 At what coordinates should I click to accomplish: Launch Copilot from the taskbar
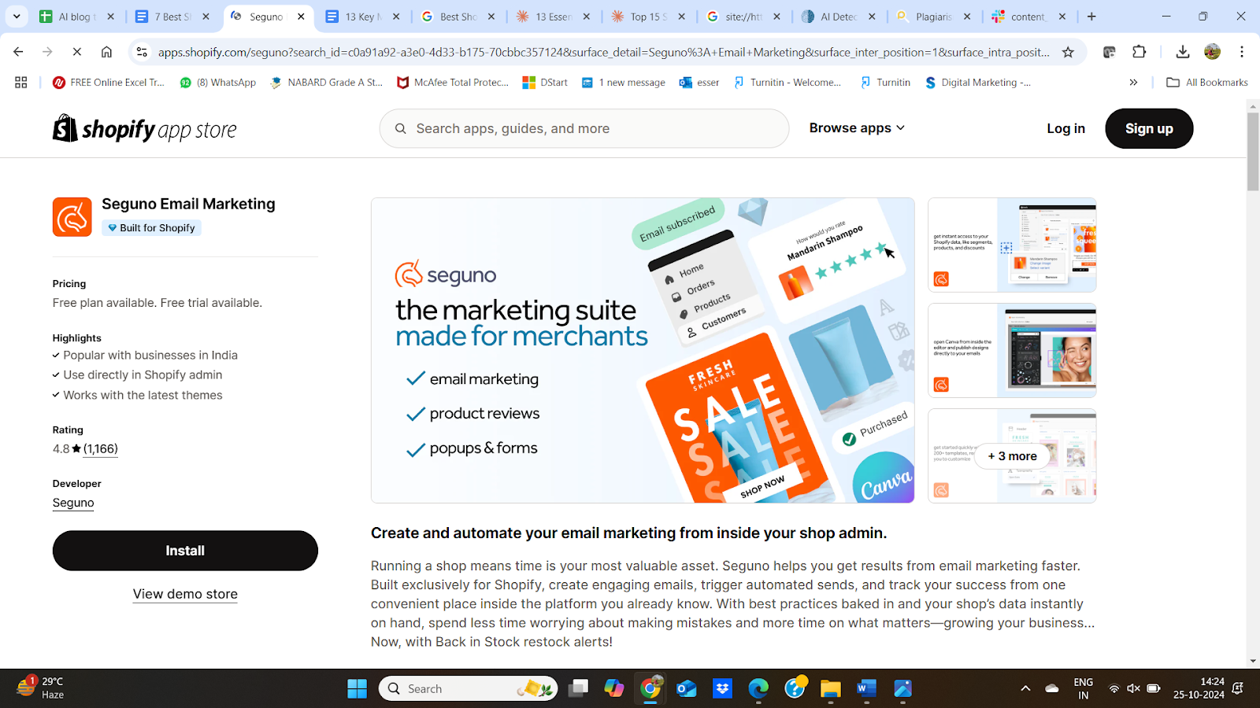pos(614,688)
